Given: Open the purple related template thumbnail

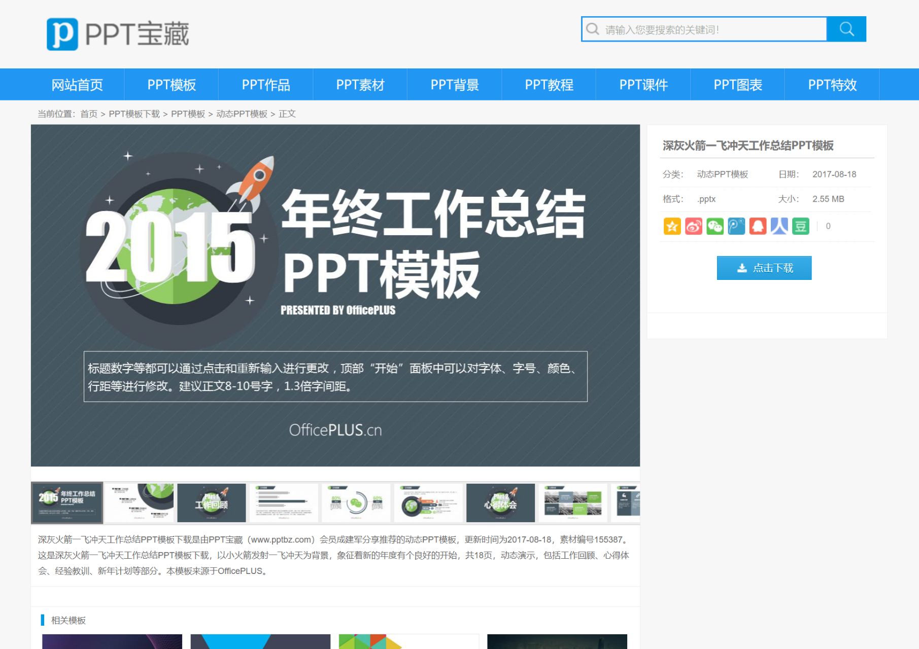Looking at the screenshot, I should [112, 641].
